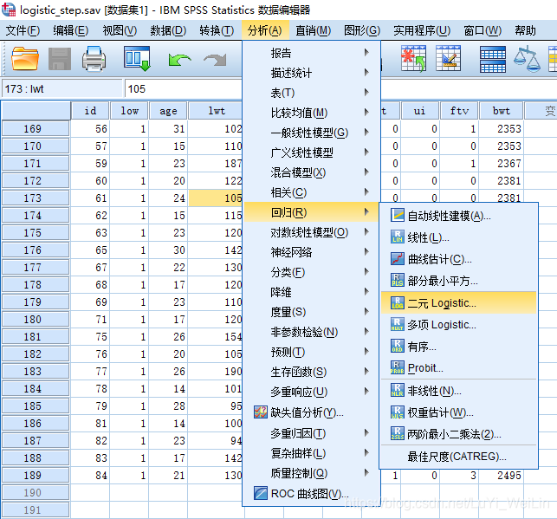Open the 生存函数(S) submenu
557x519 pixels.
tap(311, 372)
